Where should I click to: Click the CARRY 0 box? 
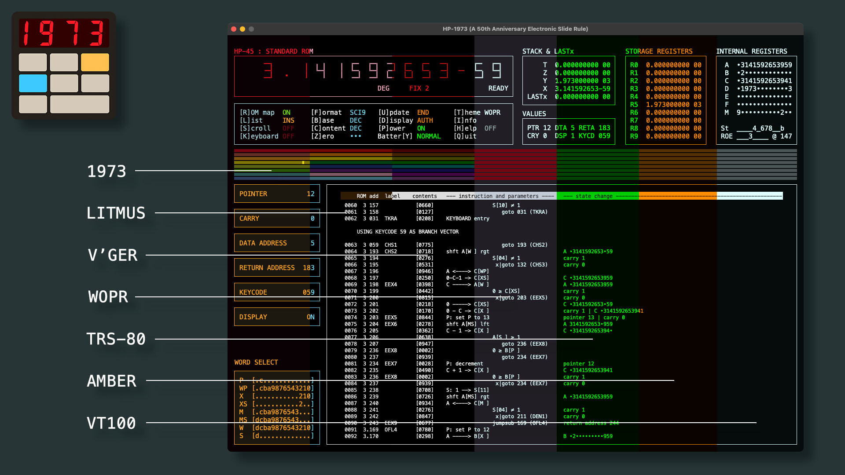click(x=277, y=218)
